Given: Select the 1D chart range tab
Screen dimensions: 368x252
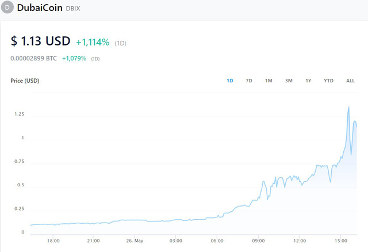Looking at the screenshot, I should tap(229, 81).
